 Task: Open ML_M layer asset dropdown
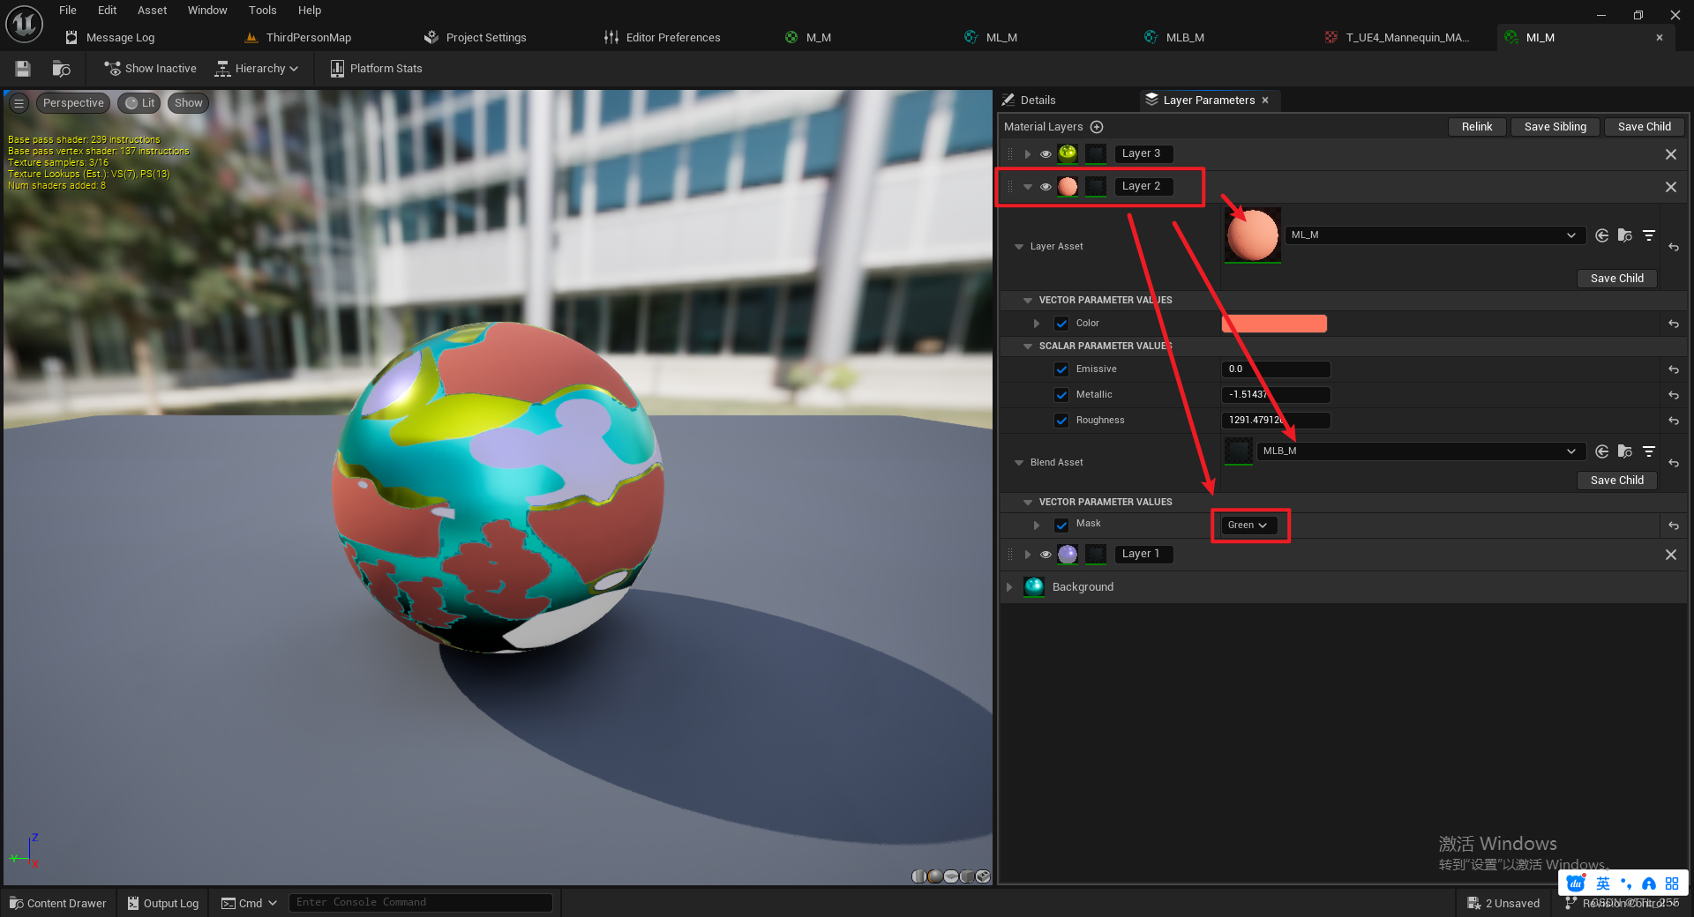coord(1434,235)
